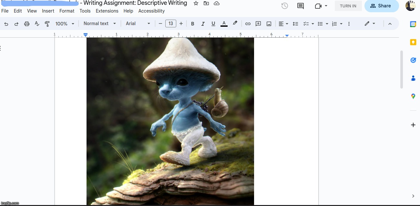Click the vertical document scrollbar
This screenshot has width=420, height=206.
pyautogui.click(x=402, y=69)
